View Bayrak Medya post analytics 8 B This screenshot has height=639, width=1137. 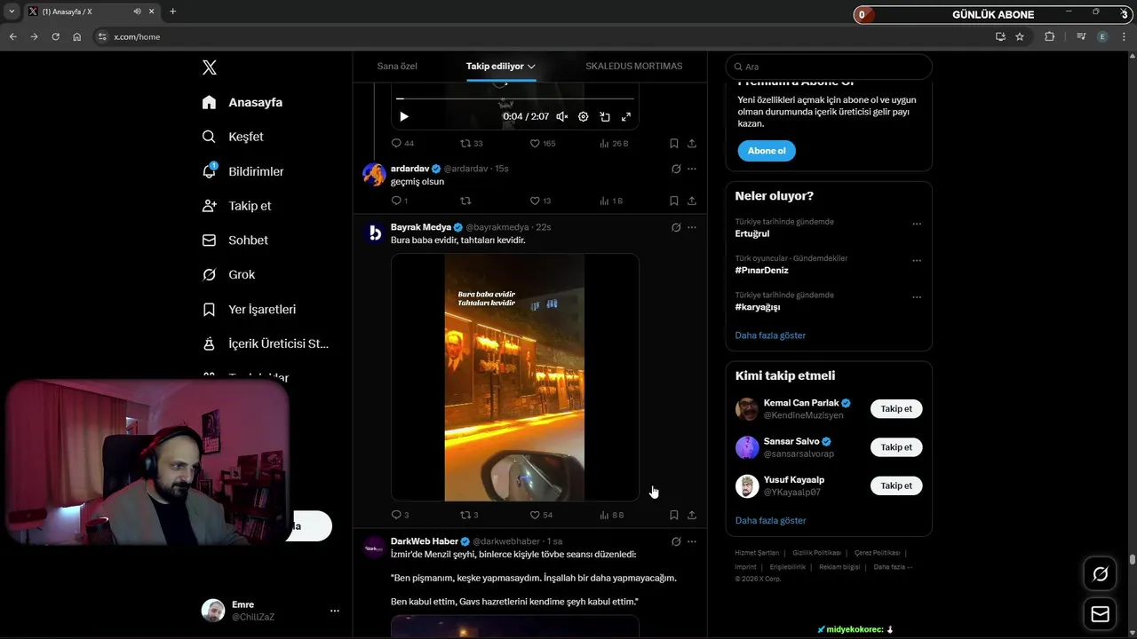pos(612,515)
